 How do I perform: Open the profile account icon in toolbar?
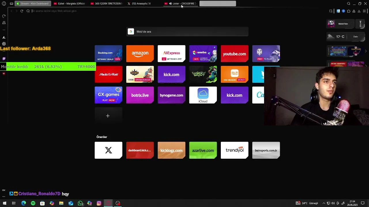point(354,11)
